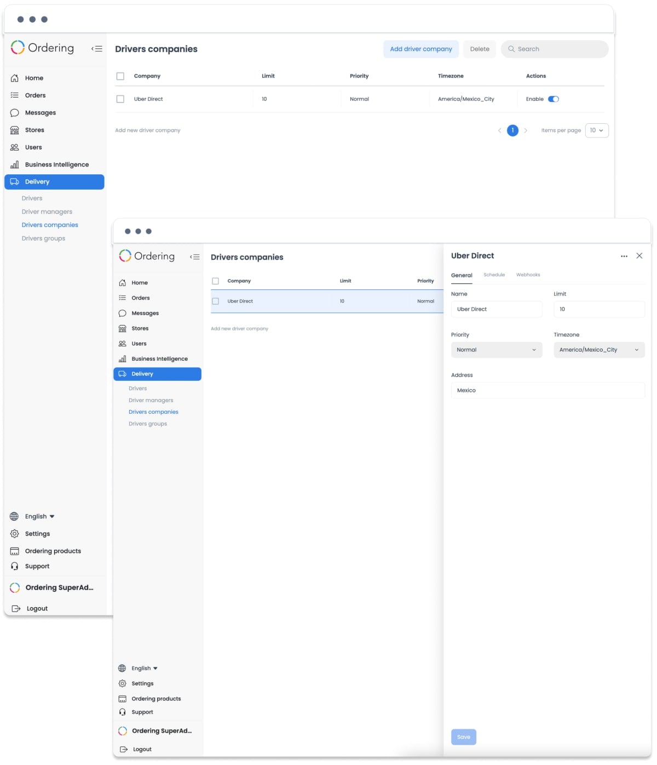Viewport: 657px width, 765px height.
Task: Switch to the Webhooks tab
Action: [528, 275]
